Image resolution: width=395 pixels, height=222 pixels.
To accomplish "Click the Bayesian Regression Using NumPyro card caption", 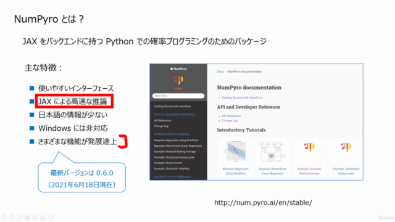I will [236, 171].
